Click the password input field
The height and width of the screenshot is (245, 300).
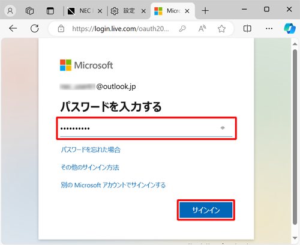[146, 128]
